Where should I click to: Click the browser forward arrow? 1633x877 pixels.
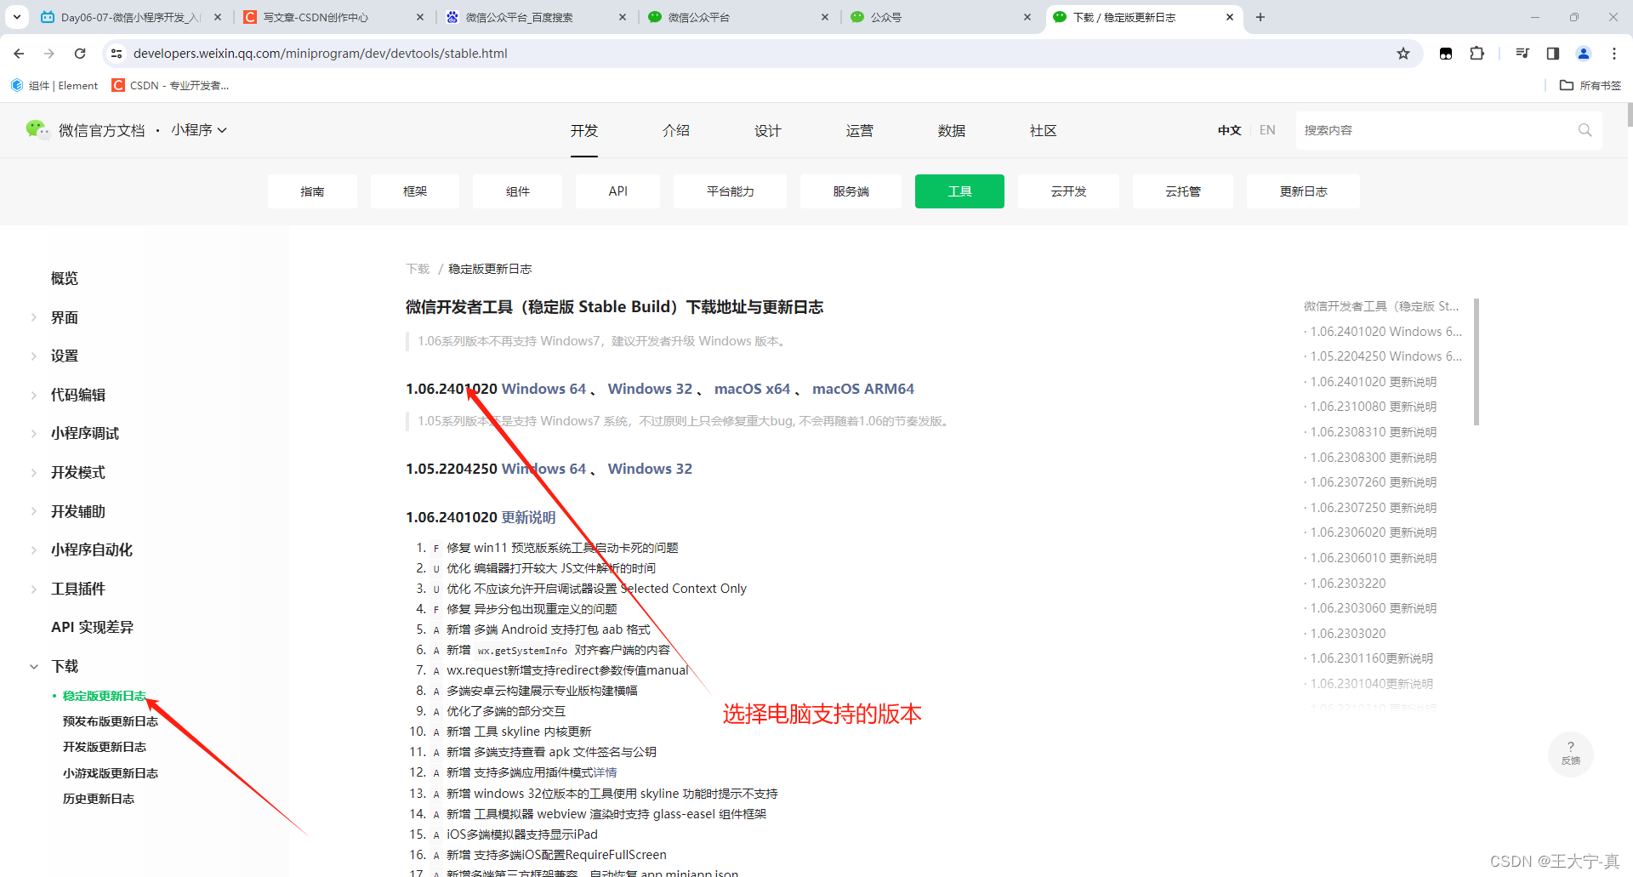click(x=49, y=54)
